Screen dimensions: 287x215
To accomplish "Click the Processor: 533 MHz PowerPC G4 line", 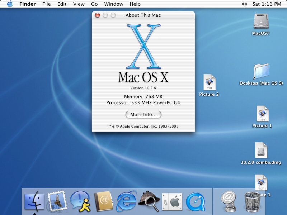I will 143,102.
